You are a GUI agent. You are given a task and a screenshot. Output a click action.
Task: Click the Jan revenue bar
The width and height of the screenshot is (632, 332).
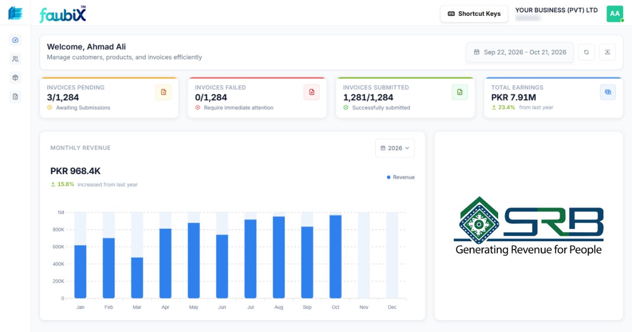[x=80, y=272]
